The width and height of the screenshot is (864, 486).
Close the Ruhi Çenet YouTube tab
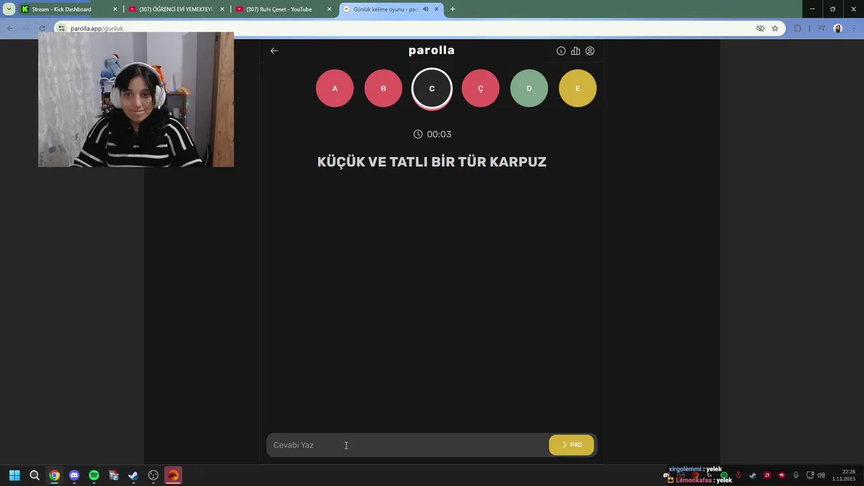(329, 9)
